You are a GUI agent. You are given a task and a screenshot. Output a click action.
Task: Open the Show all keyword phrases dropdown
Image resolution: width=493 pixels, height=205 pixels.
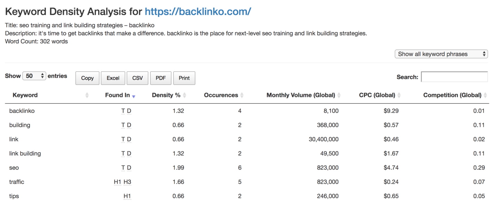click(x=441, y=54)
